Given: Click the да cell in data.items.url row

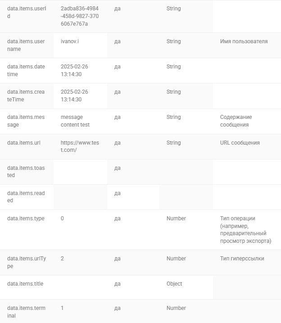Looking at the screenshot, I should (133, 147).
